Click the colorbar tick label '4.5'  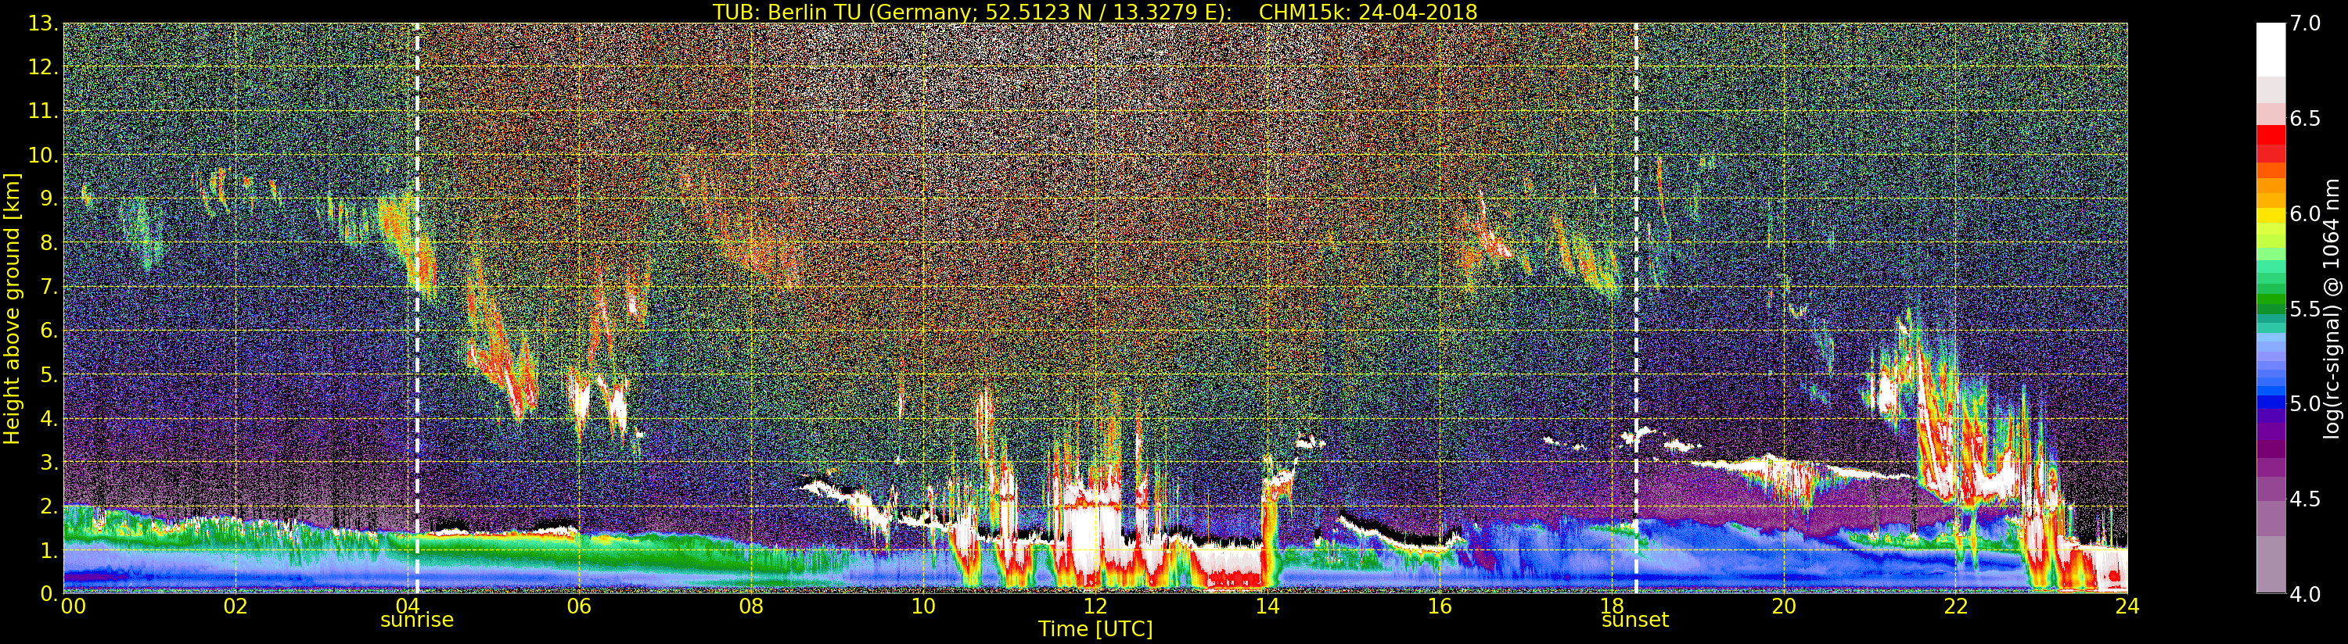coord(2305,499)
